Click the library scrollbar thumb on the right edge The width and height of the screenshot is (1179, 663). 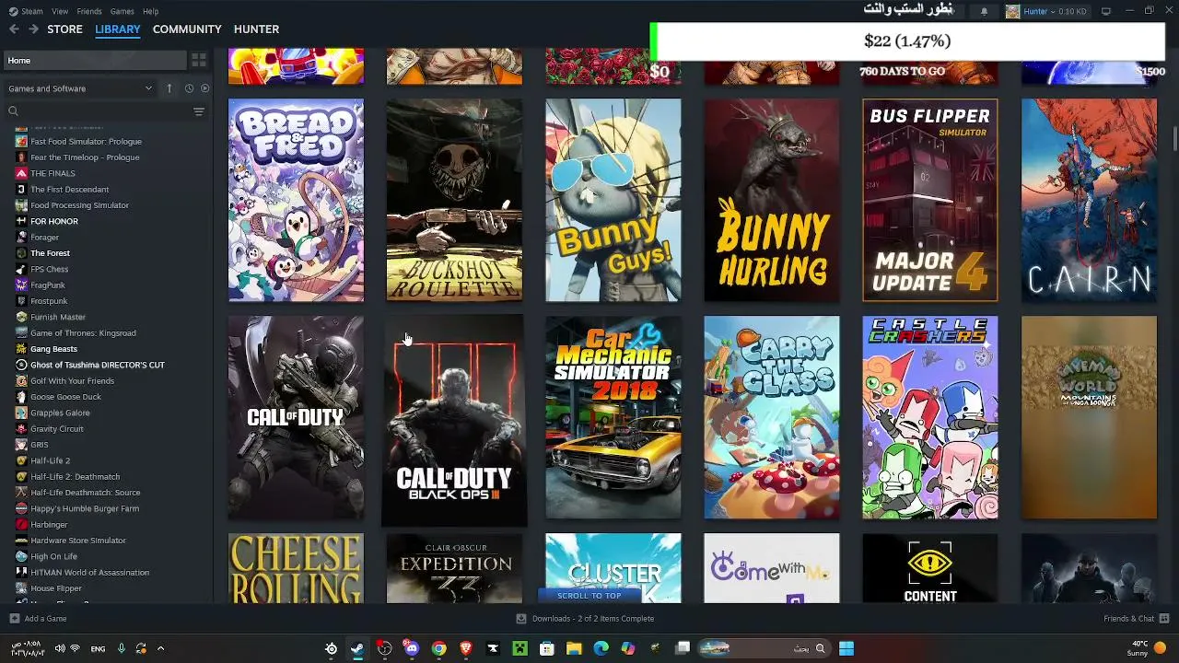click(1174, 137)
